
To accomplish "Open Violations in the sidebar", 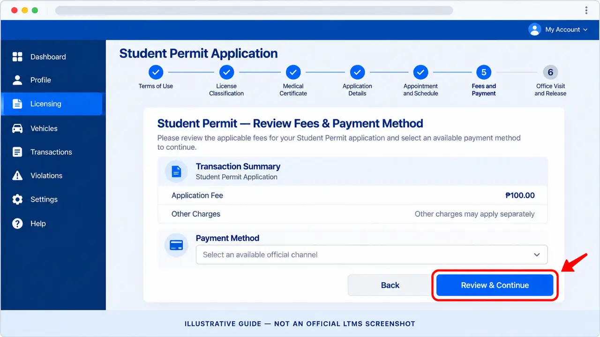I will 52,176.
